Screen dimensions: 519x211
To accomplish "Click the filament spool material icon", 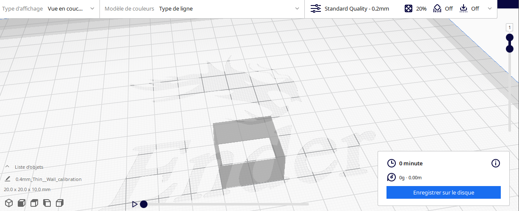I will pos(392,178).
